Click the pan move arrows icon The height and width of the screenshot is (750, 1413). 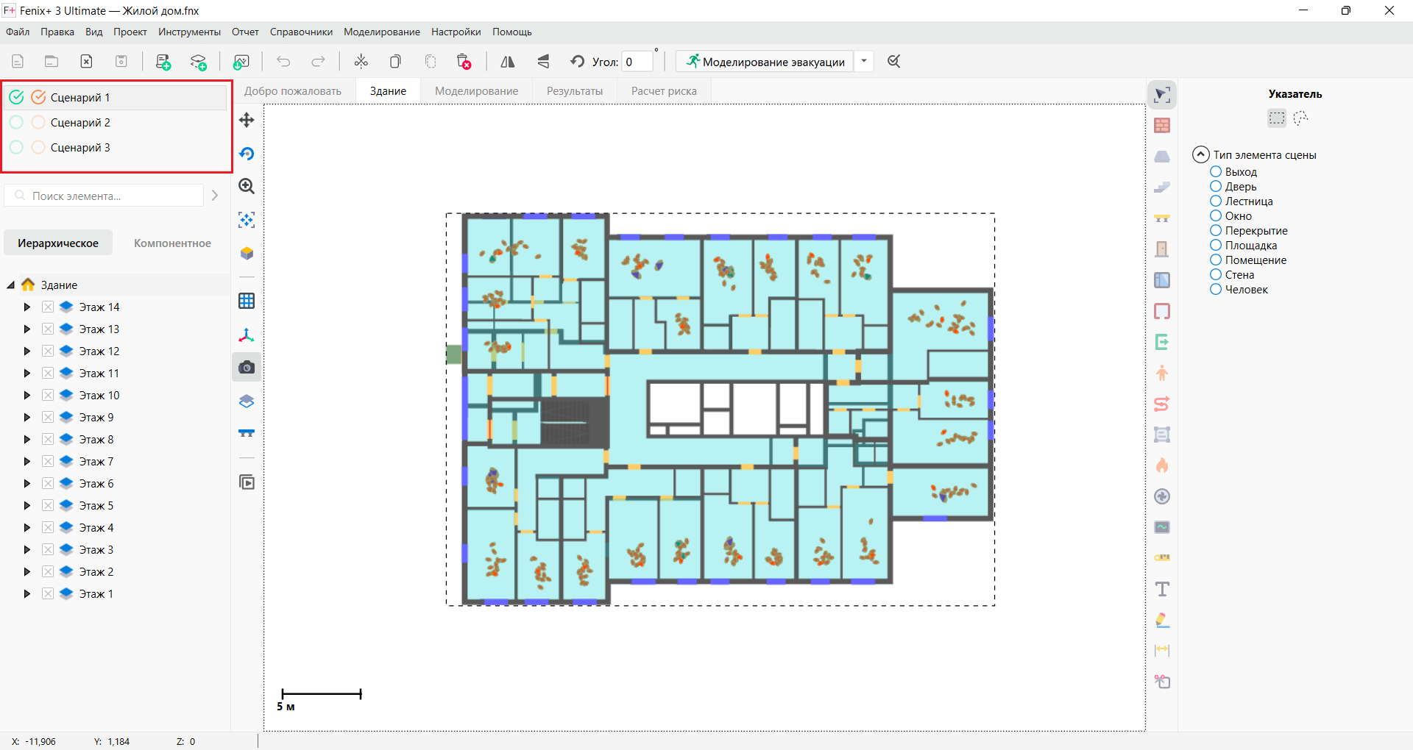point(247,120)
